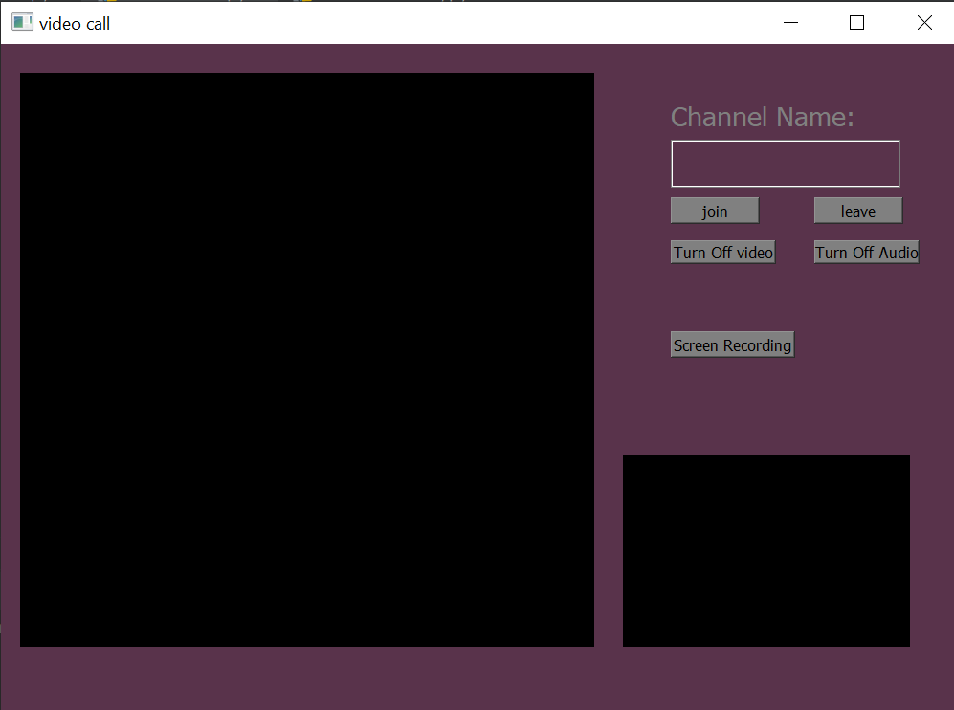Select the main video display area
Screen dimensions: 954x710
[306, 358]
